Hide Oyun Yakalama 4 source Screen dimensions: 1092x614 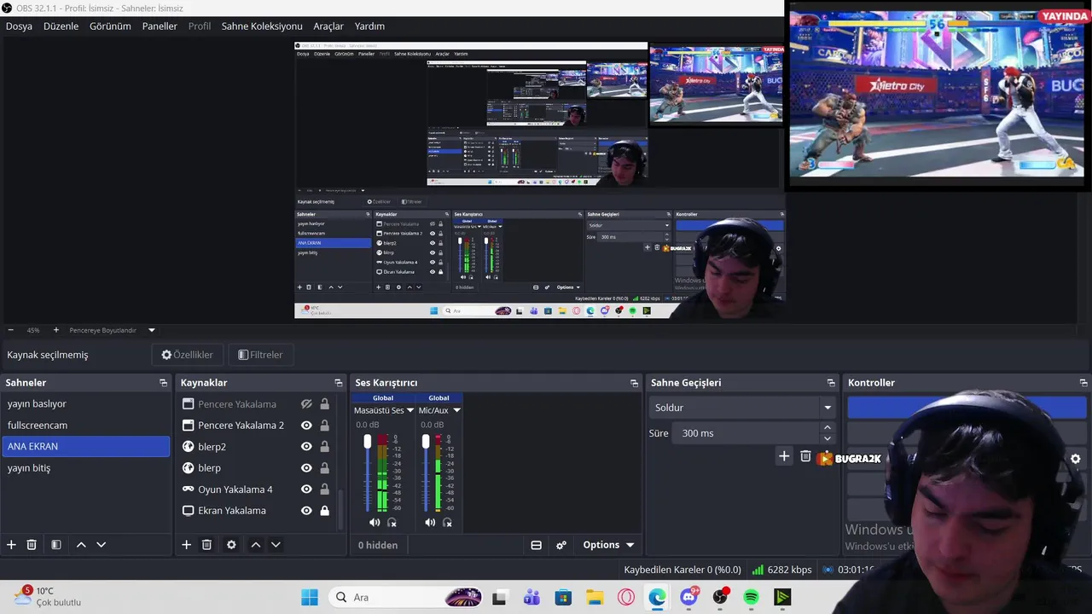coord(306,489)
